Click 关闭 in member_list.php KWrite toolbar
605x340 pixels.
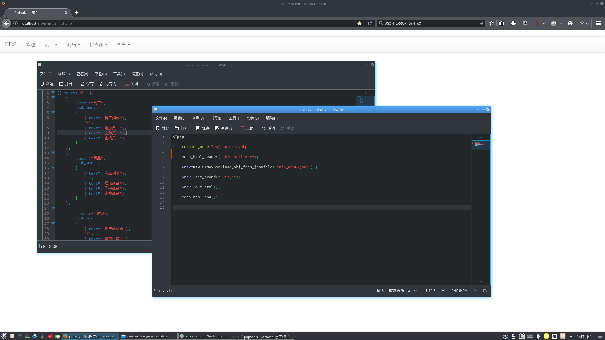(247, 128)
